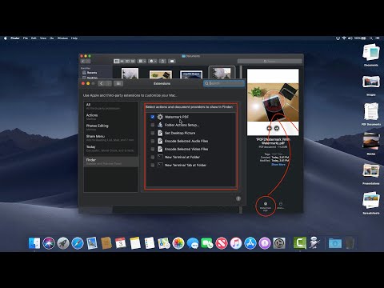Screen dimensions: 384x288
Task: Open Launchpad in the Dock
Action: 63,243
